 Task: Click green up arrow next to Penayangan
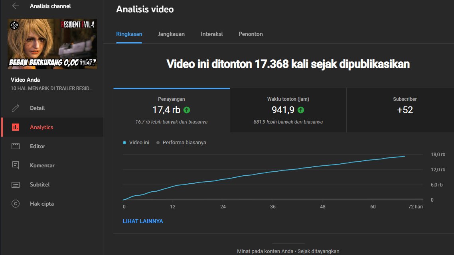click(187, 110)
